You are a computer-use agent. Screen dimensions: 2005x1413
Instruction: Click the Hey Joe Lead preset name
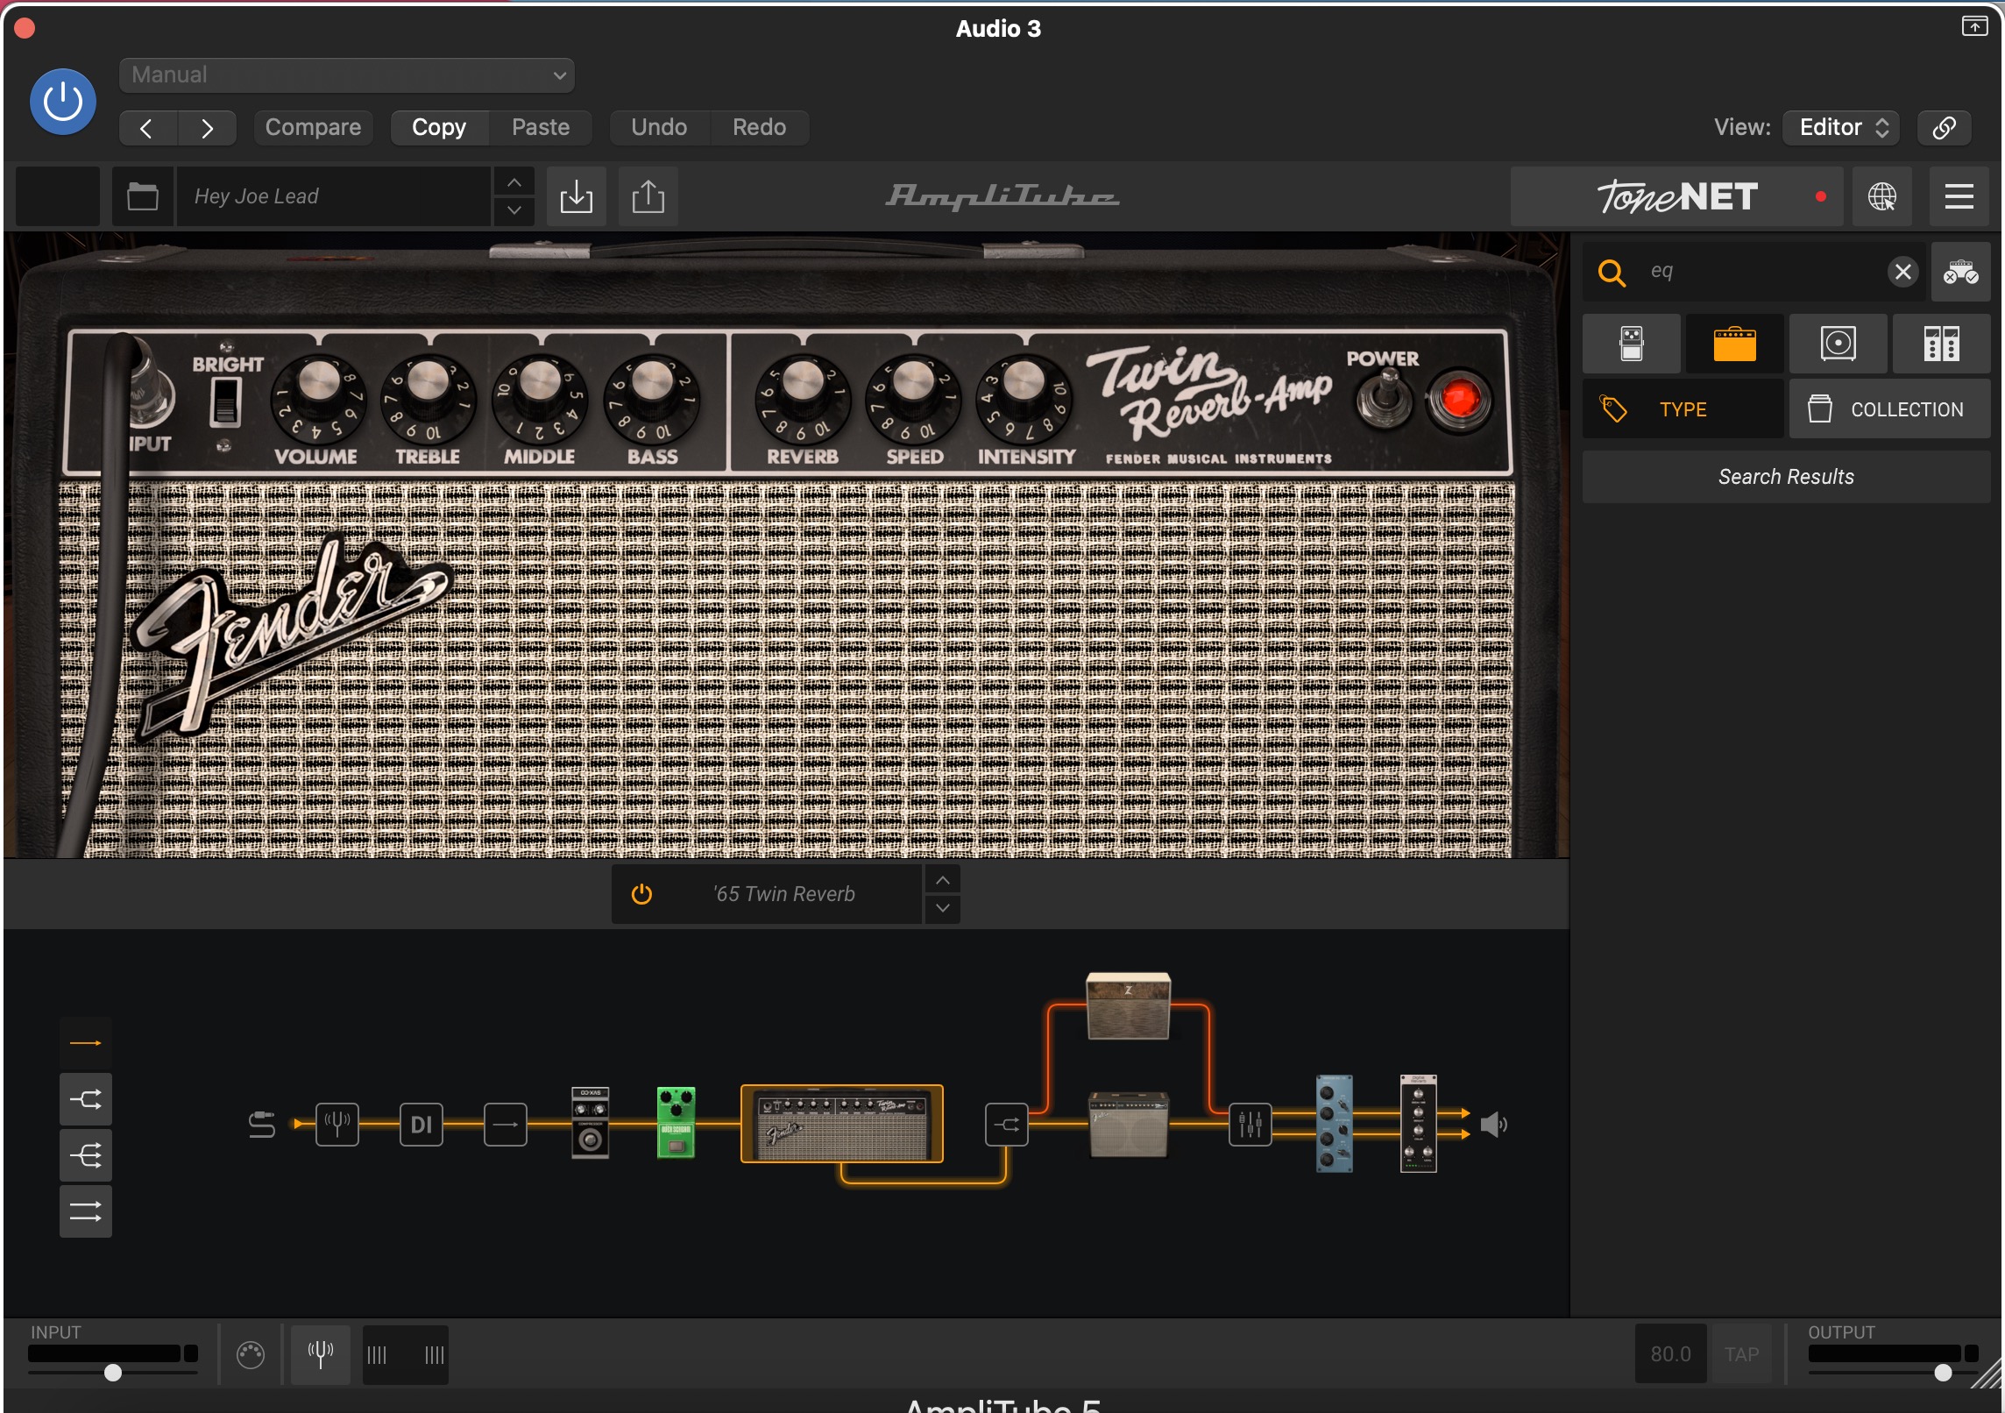point(333,196)
